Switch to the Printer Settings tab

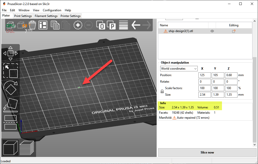(x=70, y=16)
